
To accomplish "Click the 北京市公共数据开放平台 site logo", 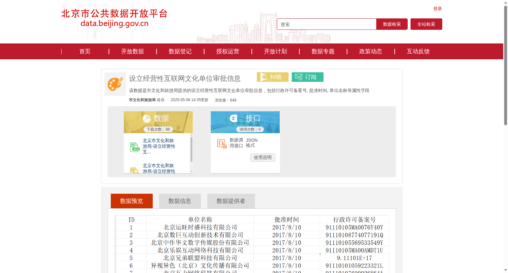I will 114,18.
